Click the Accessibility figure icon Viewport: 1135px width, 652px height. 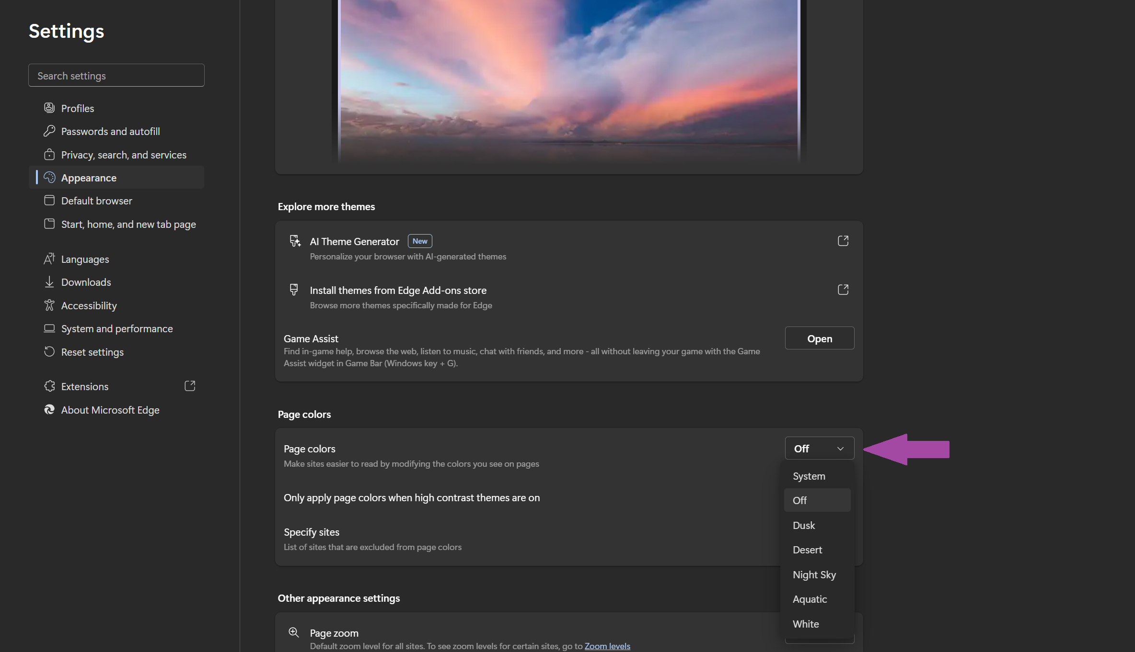point(49,305)
